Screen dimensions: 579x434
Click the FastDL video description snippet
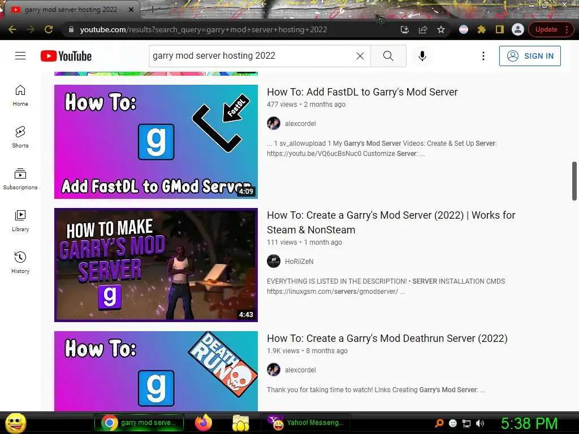(382, 149)
